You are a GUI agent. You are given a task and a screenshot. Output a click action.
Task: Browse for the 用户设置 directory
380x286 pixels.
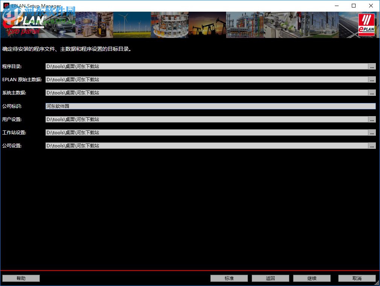click(x=372, y=119)
